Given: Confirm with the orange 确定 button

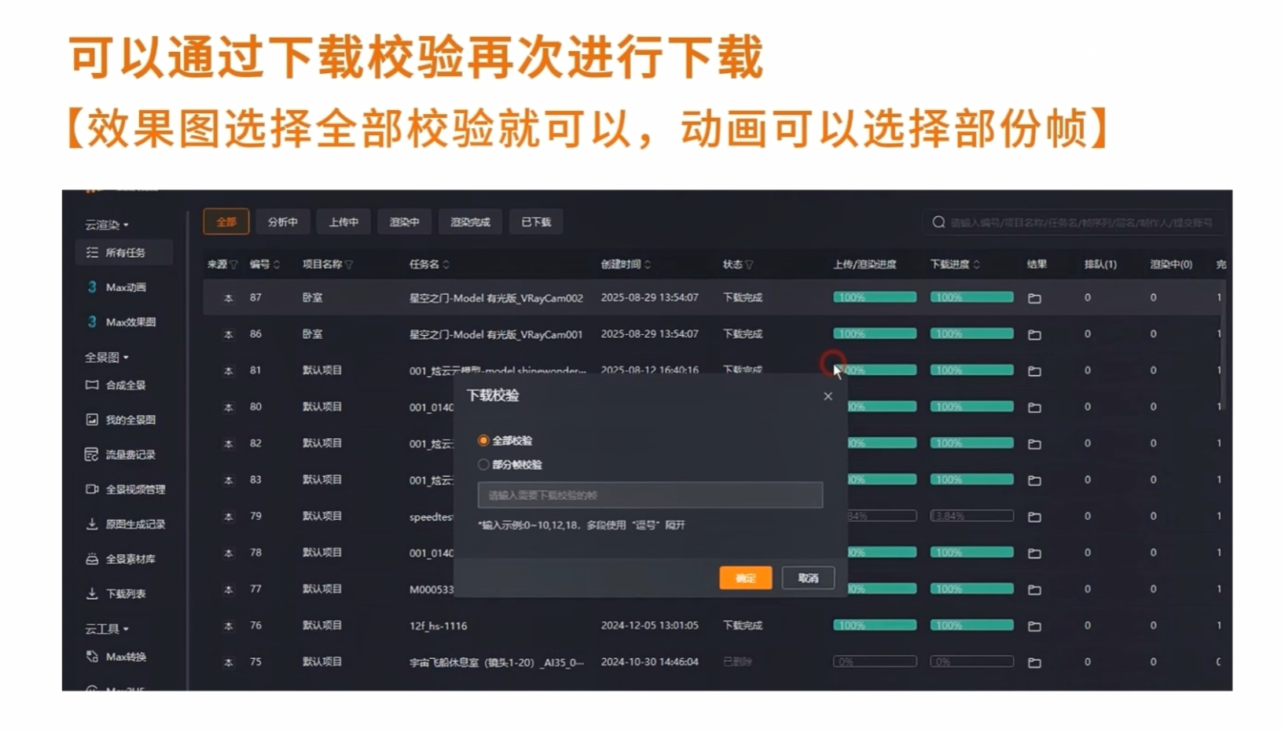Looking at the screenshot, I should pos(745,578).
